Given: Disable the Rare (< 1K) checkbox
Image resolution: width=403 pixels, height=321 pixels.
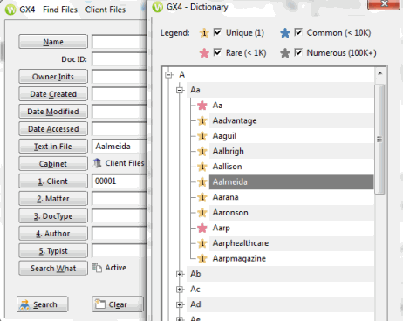Looking at the screenshot, I should pyautogui.click(x=217, y=52).
